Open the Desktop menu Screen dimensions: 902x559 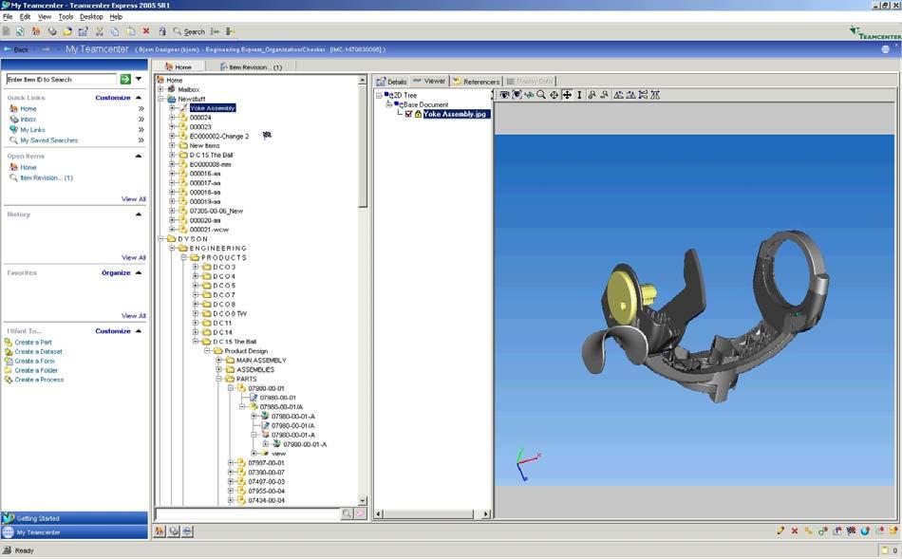pos(91,17)
